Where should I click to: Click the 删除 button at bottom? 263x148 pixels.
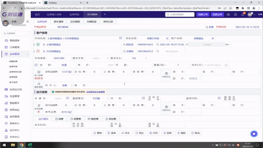(182, 133)
